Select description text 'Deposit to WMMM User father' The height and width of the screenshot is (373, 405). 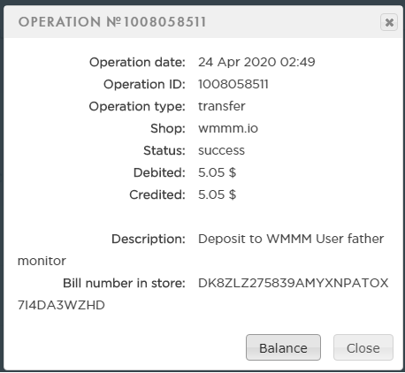(x=291, y=239)
